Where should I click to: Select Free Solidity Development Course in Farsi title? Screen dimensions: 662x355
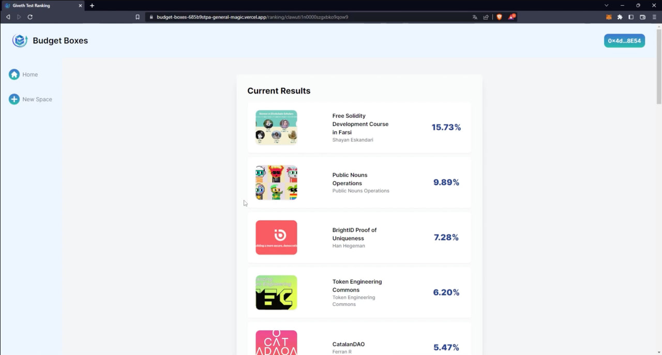360,124
